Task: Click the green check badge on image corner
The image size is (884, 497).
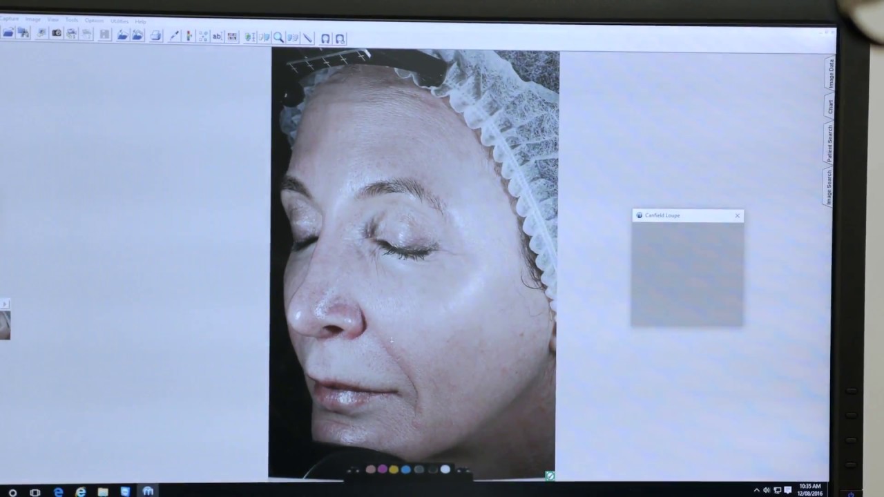Action: [550, 476]
